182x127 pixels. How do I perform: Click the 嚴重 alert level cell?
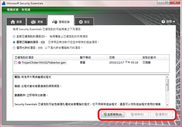tap(83, 63)
